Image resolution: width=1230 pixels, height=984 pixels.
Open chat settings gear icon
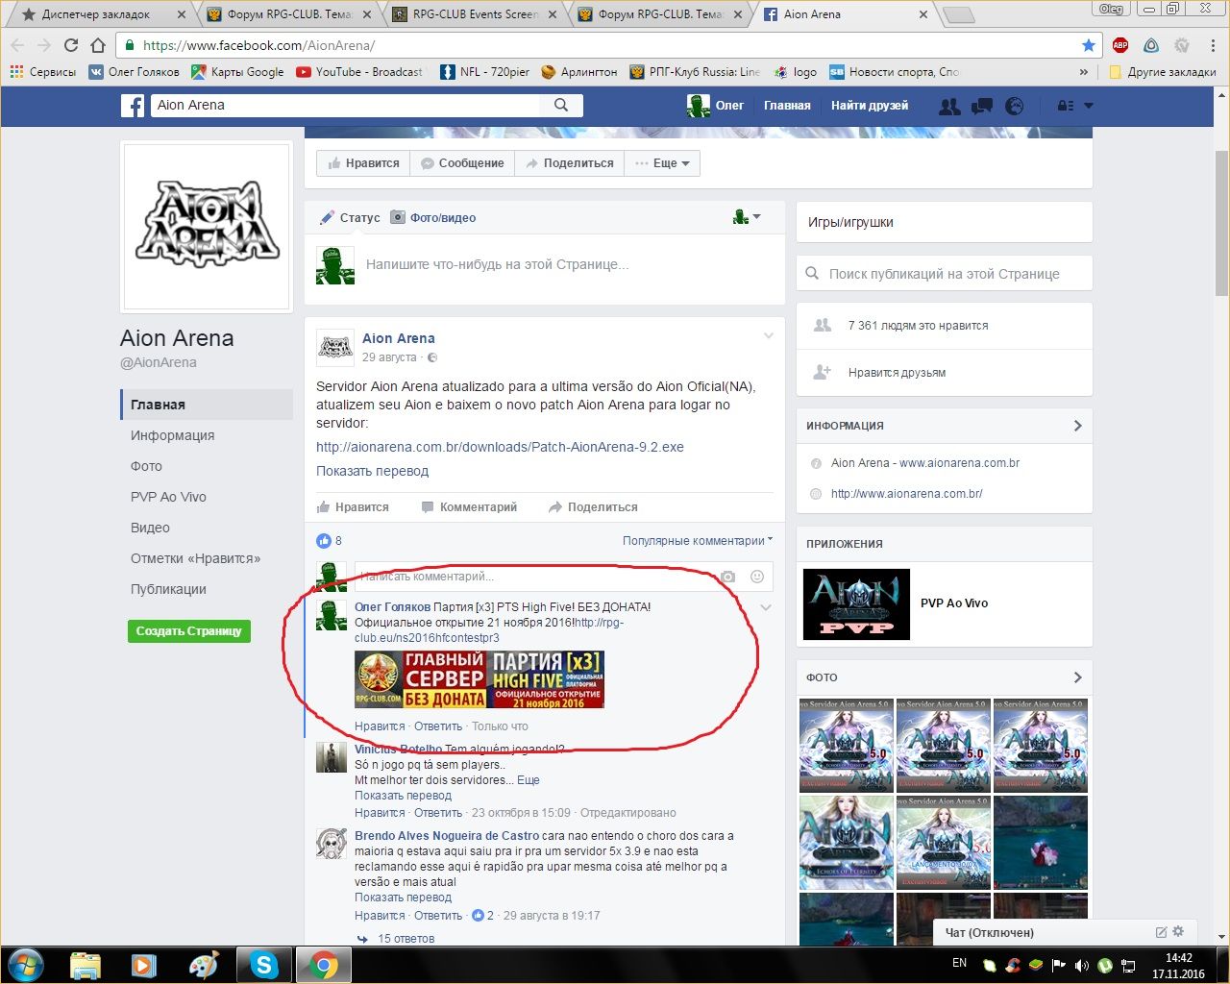pos(1179,931)
